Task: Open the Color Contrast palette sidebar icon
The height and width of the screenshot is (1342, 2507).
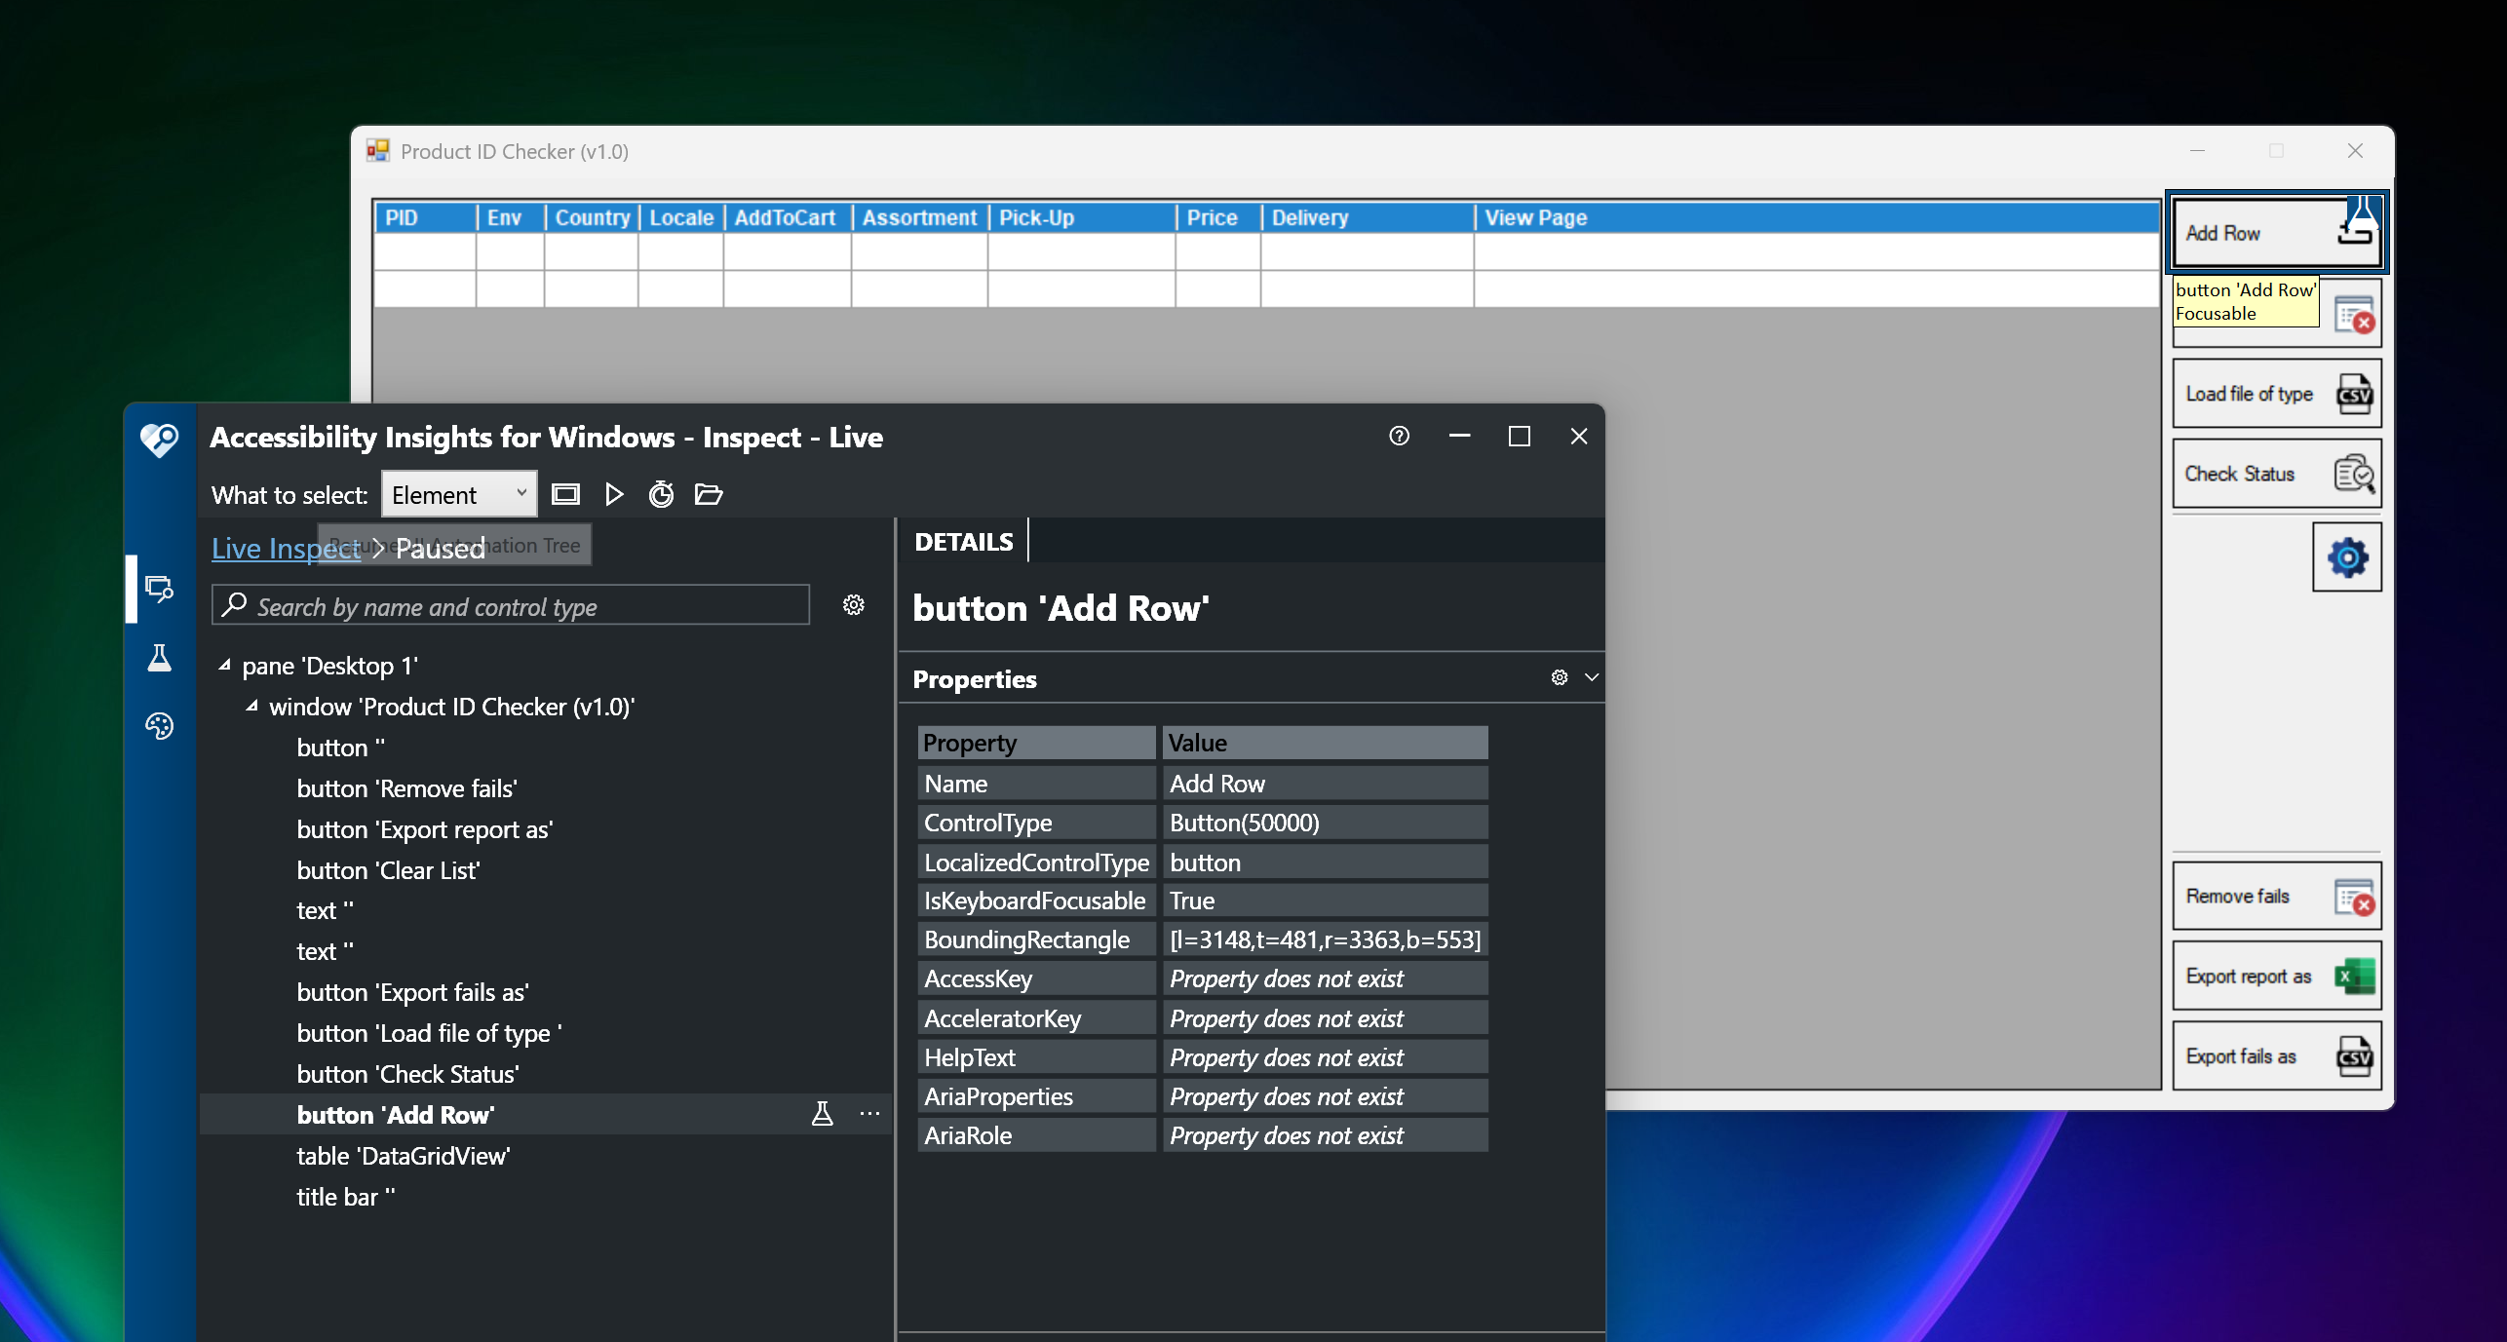Action: pyautogui.click(x=159, y=726)
